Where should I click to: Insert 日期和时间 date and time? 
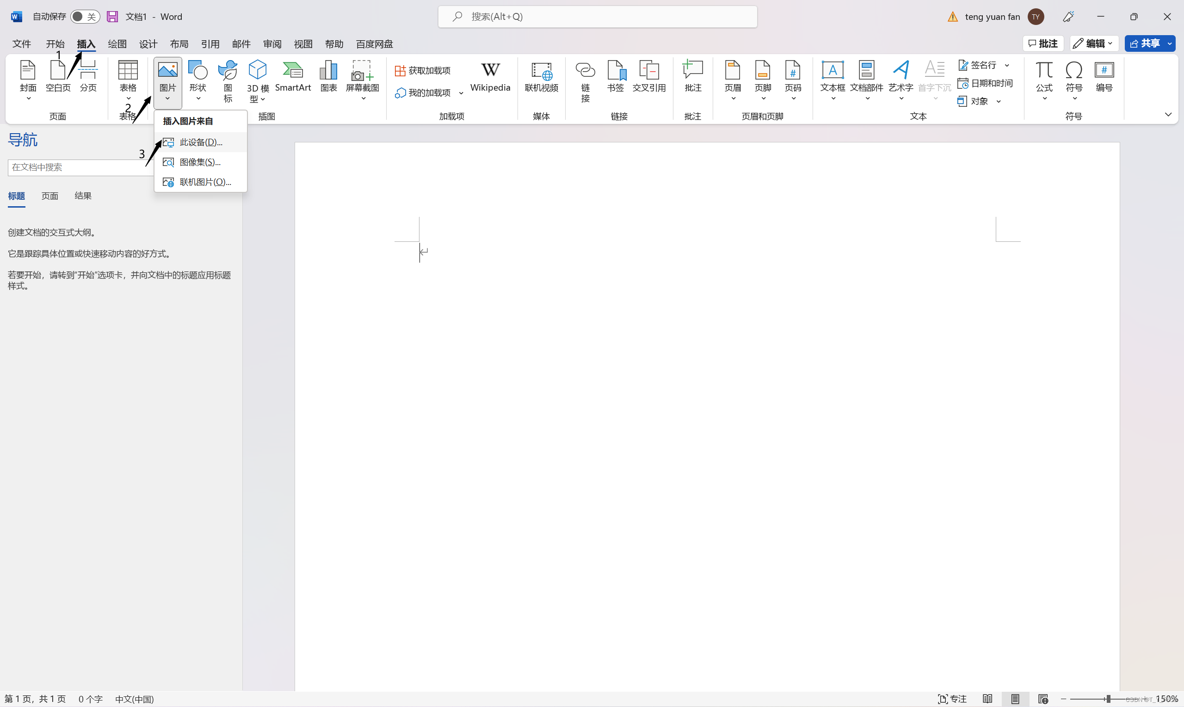tap(985, 83)
